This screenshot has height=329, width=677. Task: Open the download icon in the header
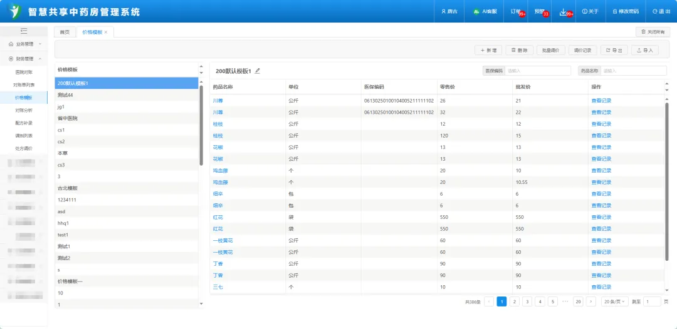tap(563, 11)
